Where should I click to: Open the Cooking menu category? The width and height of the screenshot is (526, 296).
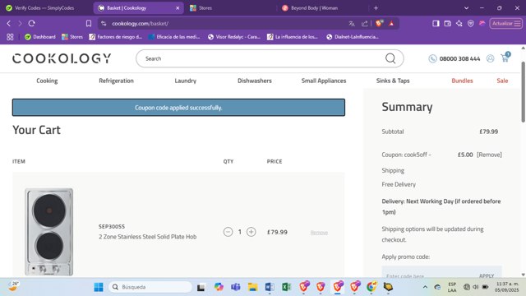point(47,81)
